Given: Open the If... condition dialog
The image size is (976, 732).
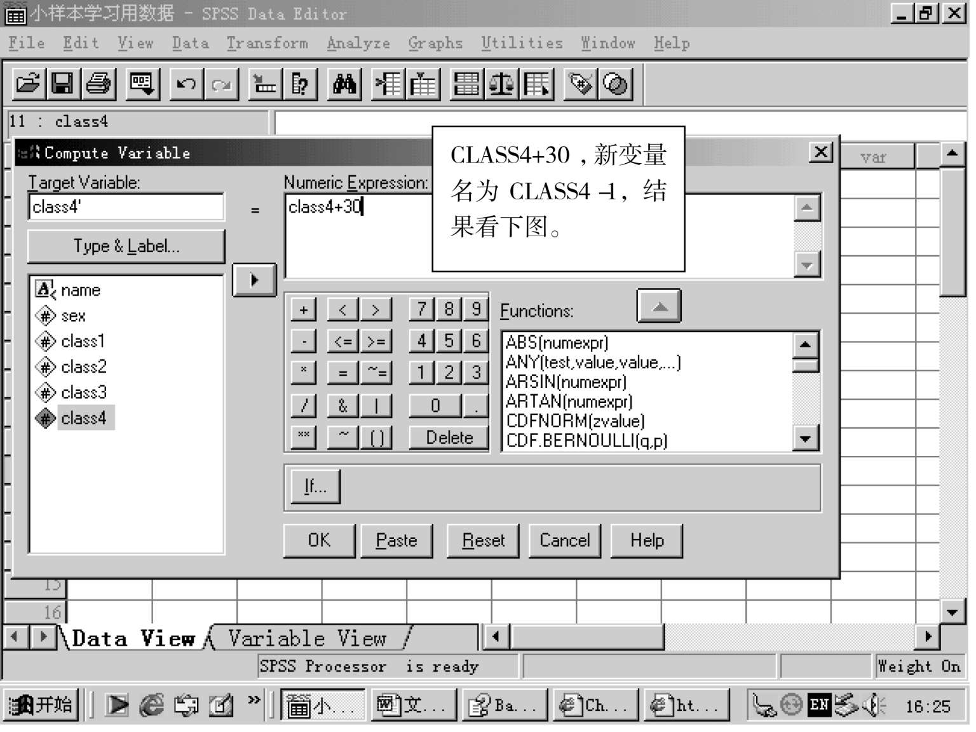Looking at the screenshot, I should pos(315,486).
